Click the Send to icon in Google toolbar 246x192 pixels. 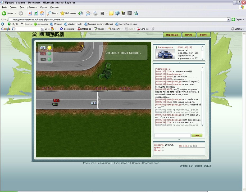[x=138, y=29]
